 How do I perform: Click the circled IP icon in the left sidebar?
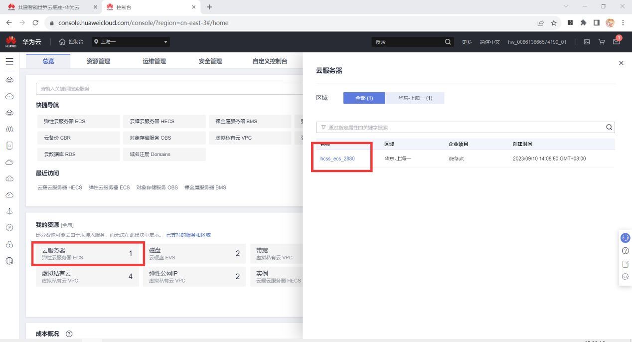(9, 227)
